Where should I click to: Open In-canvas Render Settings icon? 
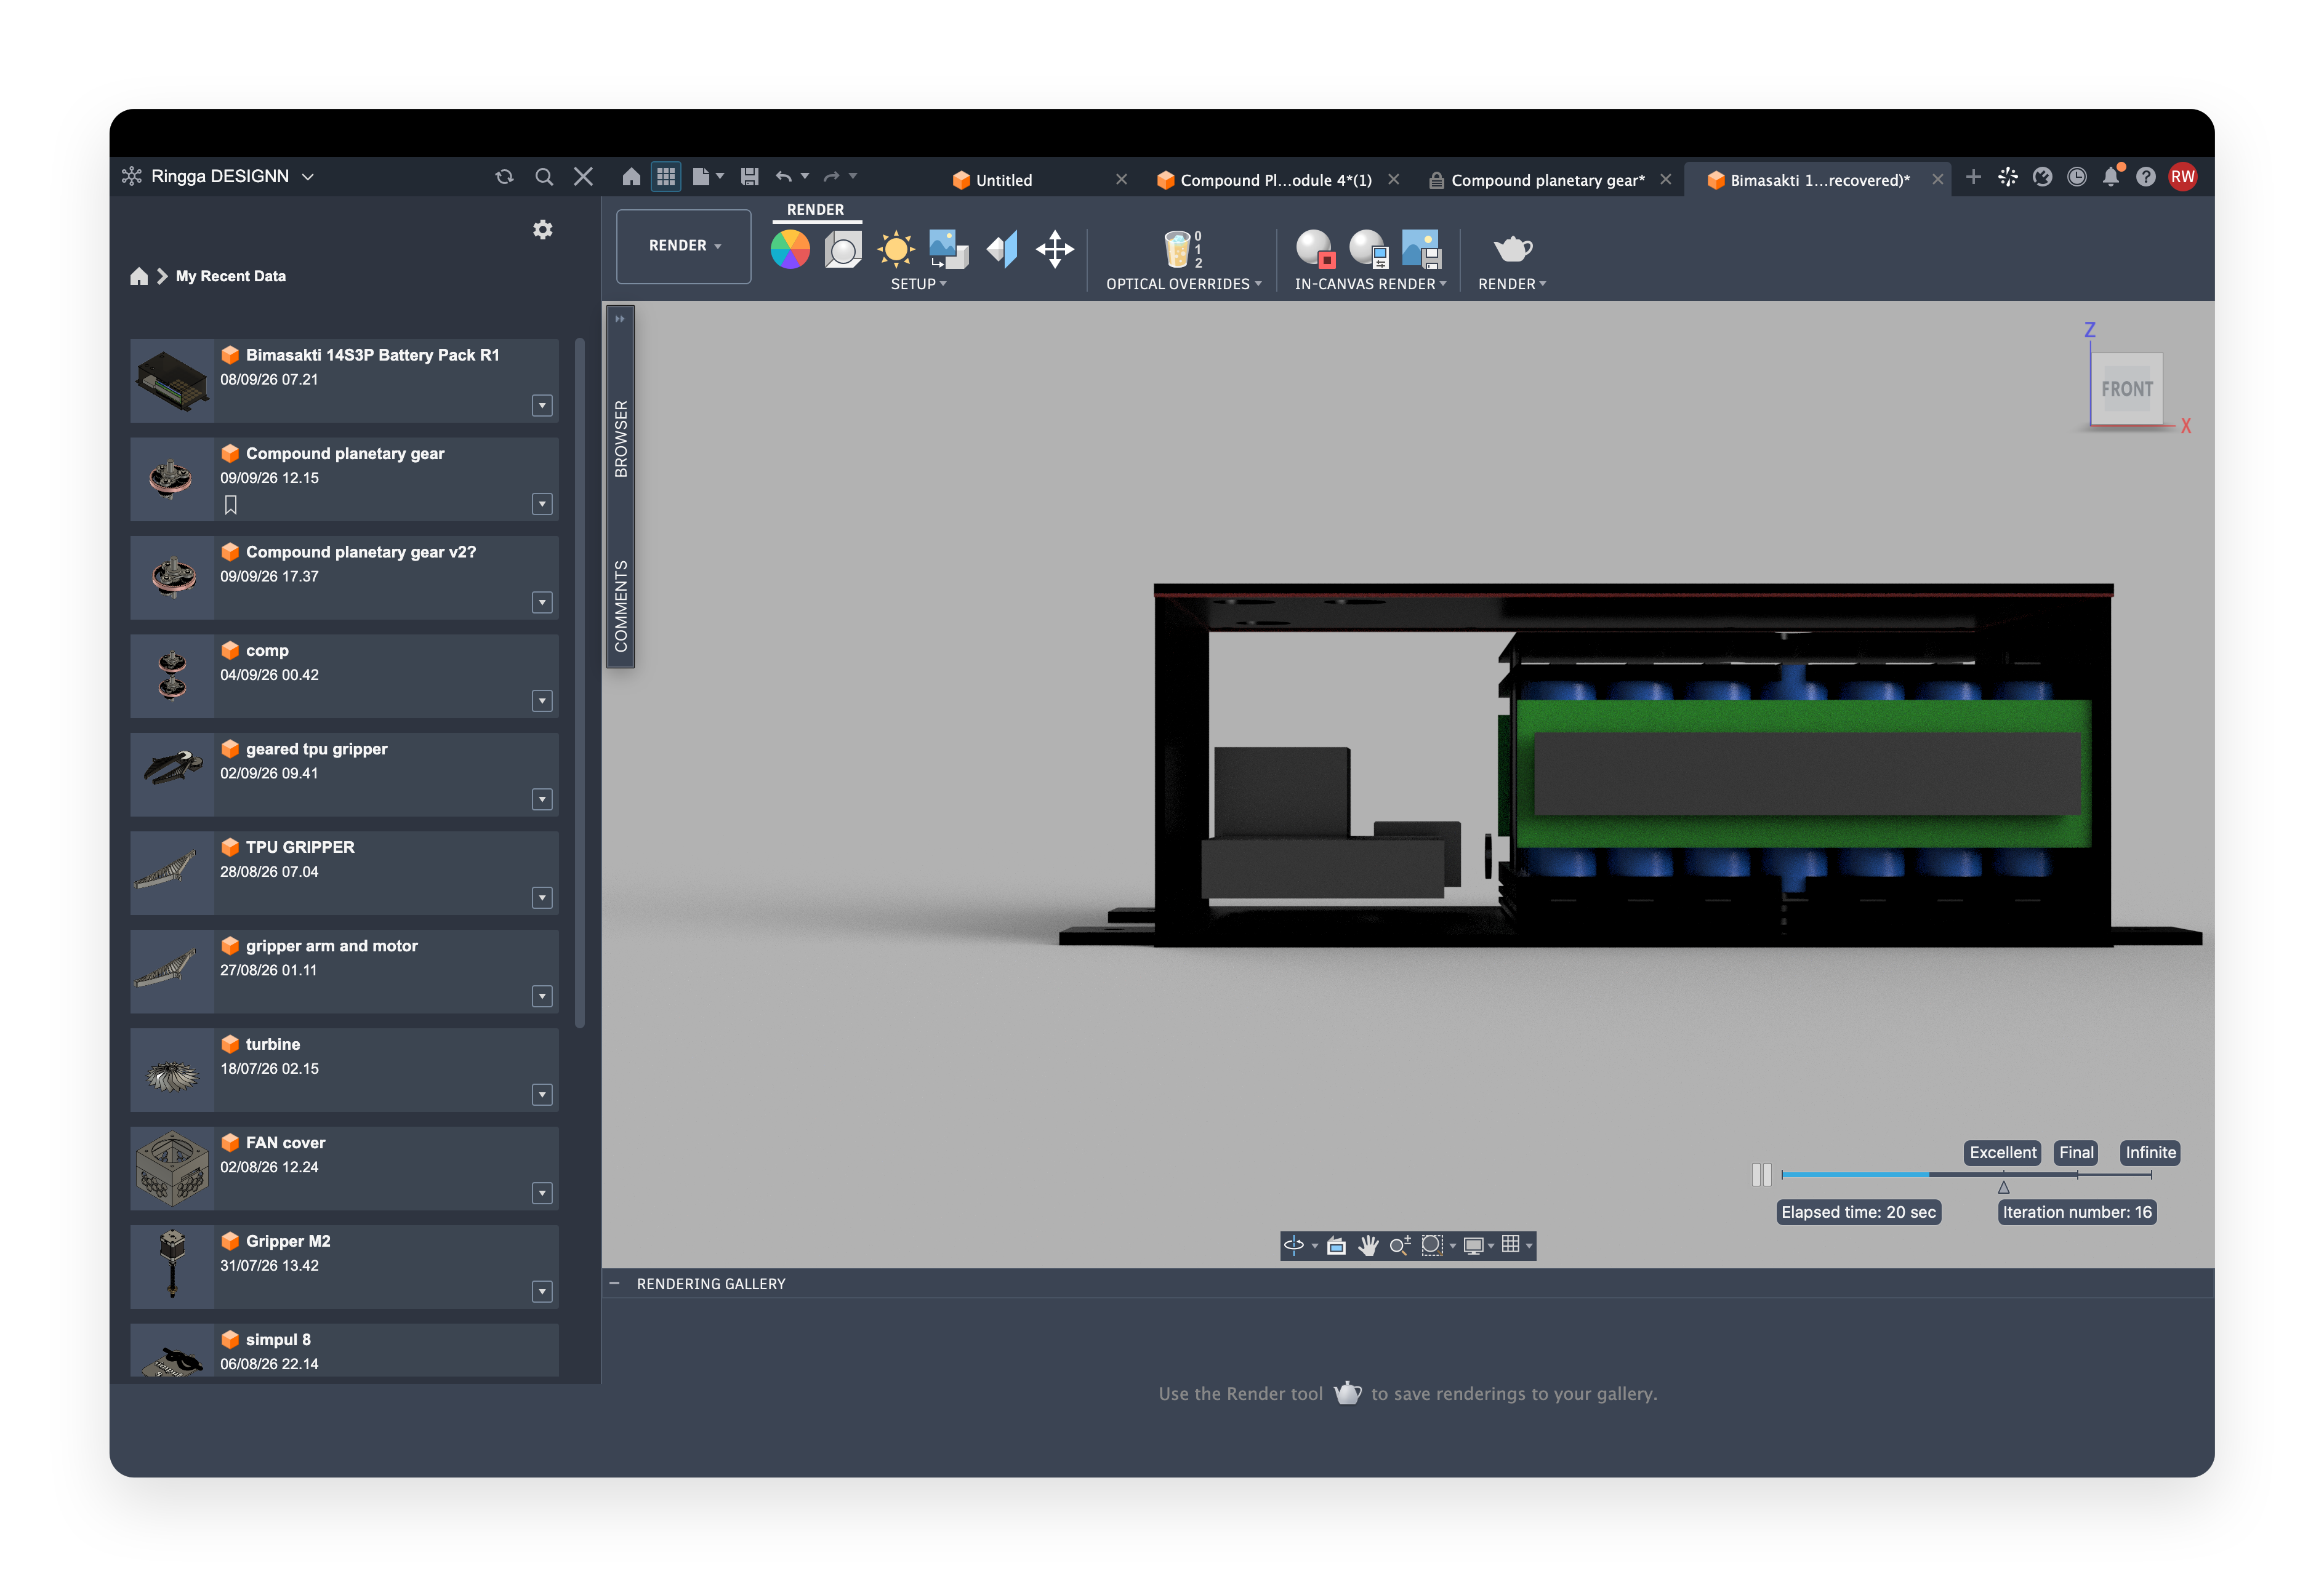(1368, 249)
